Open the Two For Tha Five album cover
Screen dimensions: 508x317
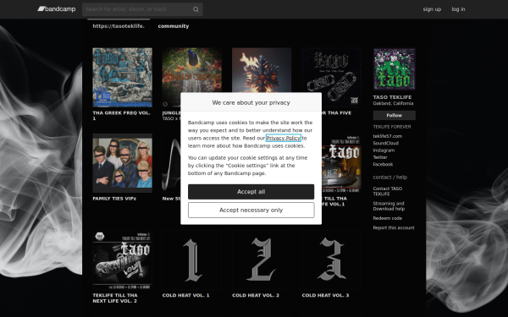331,77
